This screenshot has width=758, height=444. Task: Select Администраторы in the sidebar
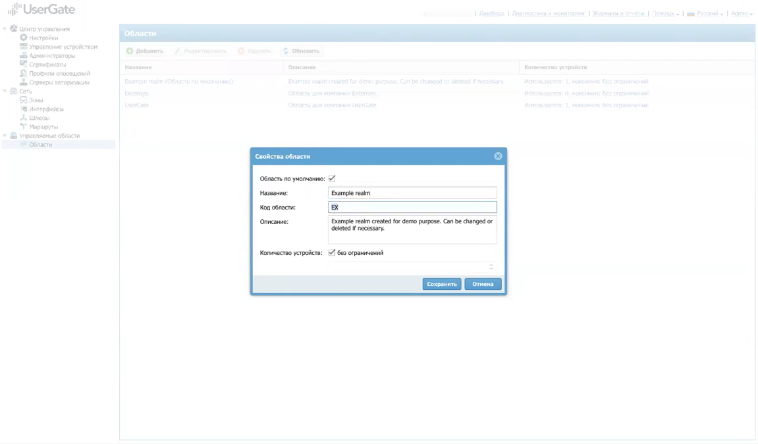[52, 55]
